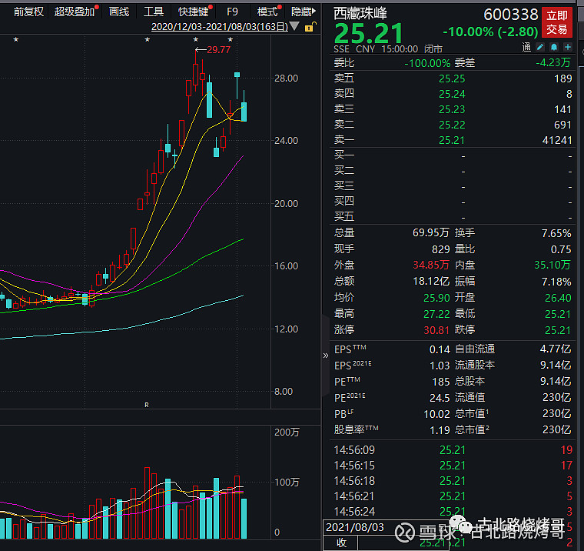Select the 画线 drawing tool
Screen dimensions: 584x551
pos(119,12)
